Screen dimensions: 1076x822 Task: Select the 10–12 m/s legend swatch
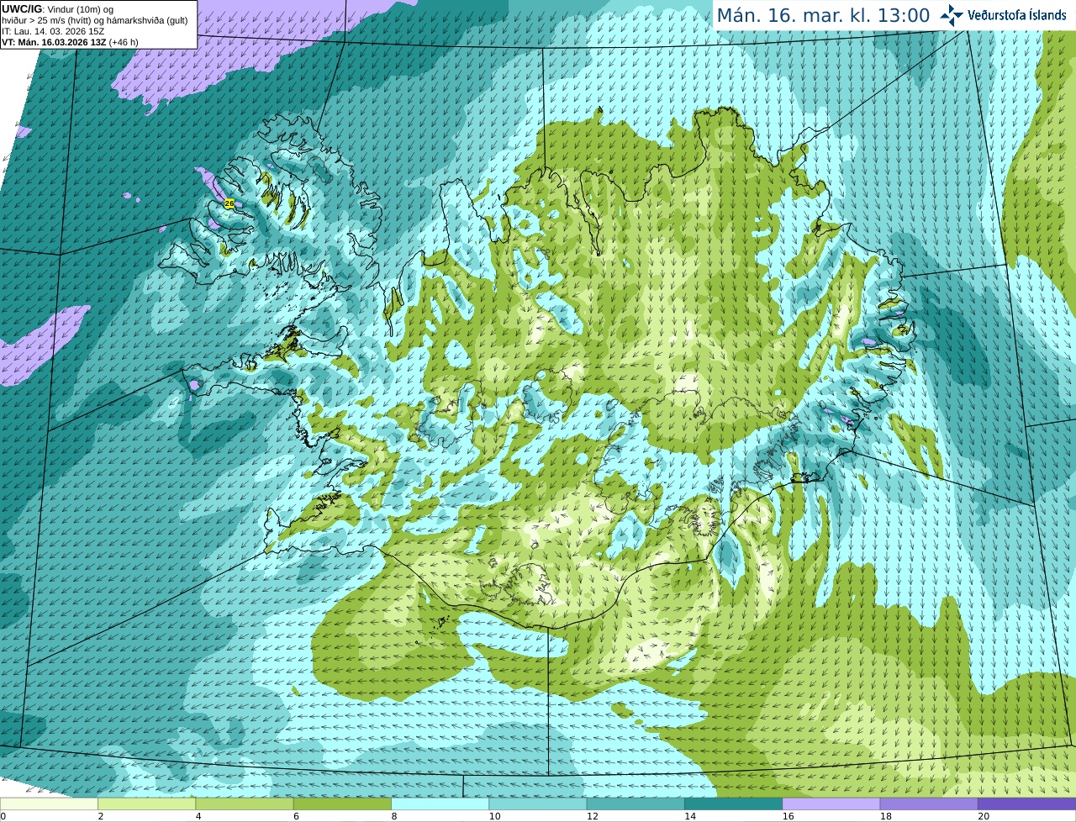[x=538, y=804]
